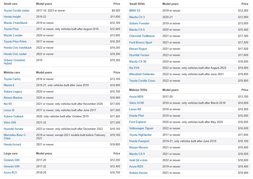The height and width of the screenshot is (179, 253).
Task: Open Subaru Crosstrek Hybrid link
Action: click(x=14, y=62)
